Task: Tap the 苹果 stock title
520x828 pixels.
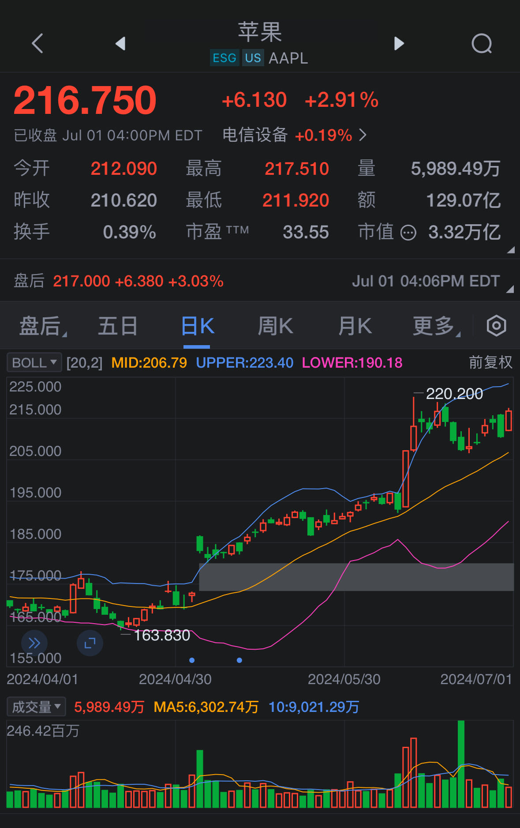Action: pos(260,32)
